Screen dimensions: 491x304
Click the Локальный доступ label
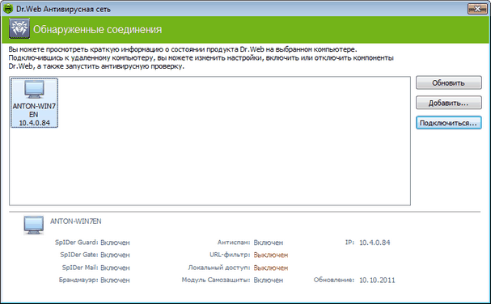219,268
